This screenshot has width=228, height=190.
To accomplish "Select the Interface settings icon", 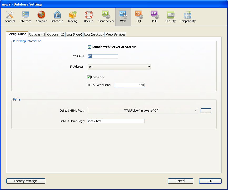I will [x=26, y=17].
